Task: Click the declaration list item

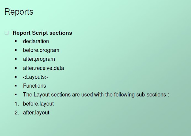Action: pyautogui.click(x=36, y=41)
